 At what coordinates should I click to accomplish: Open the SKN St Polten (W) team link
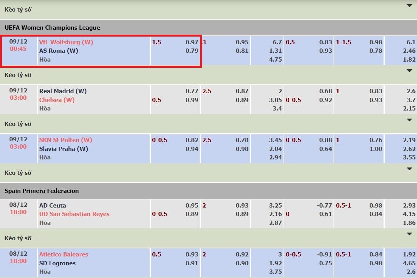(x=65, y=140)
